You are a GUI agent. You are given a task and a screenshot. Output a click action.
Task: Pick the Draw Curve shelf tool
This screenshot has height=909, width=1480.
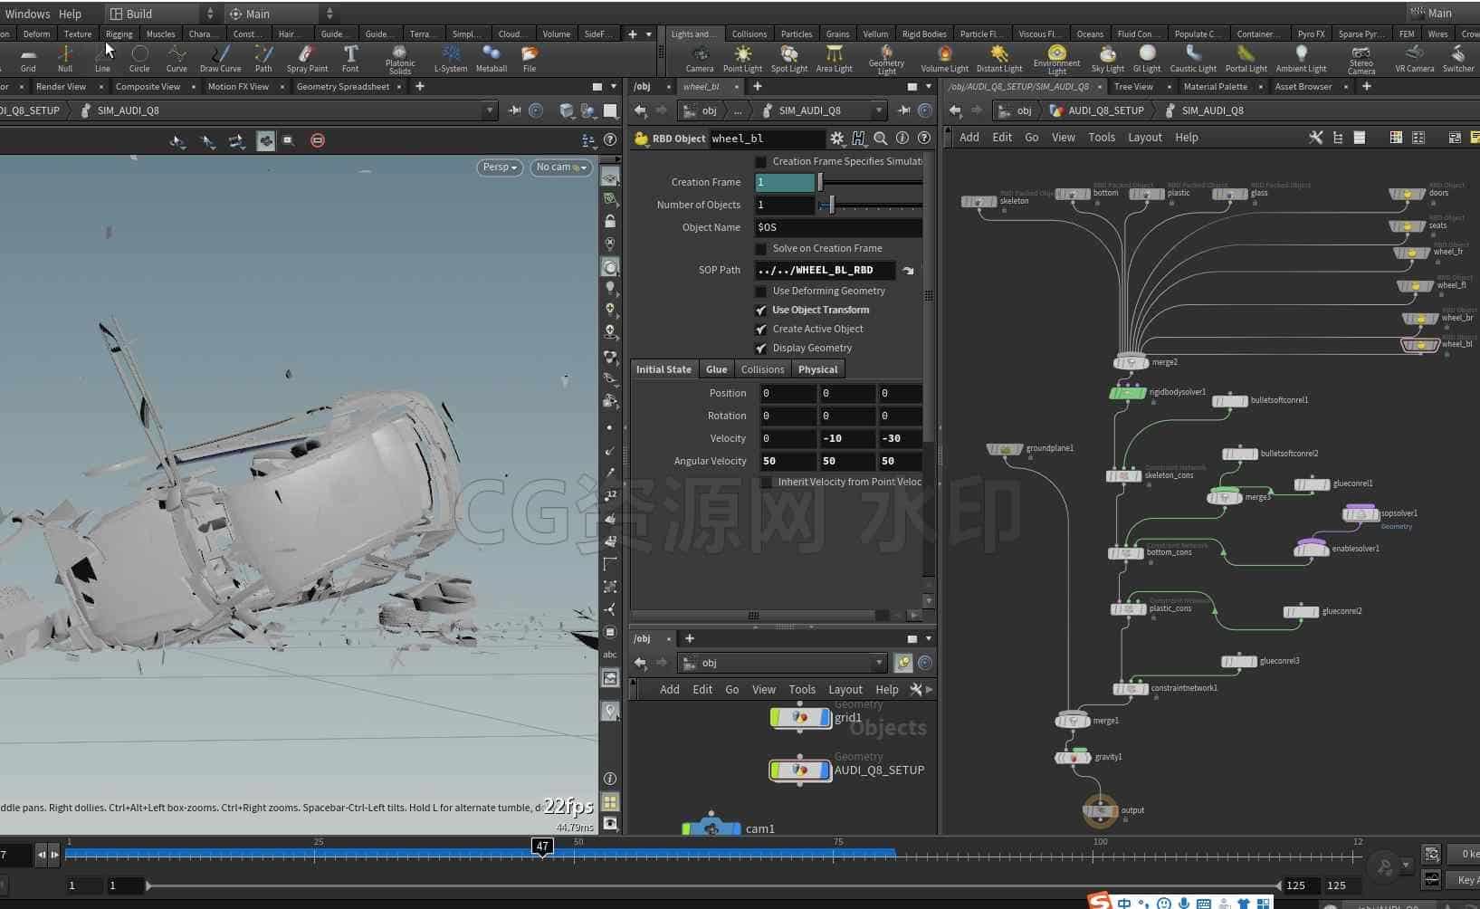220,59
